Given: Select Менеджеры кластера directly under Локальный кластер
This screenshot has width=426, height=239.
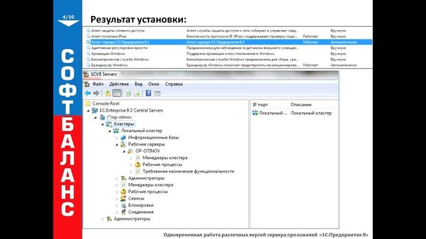Looking at the screenshot, I should [x=150, y=185].
